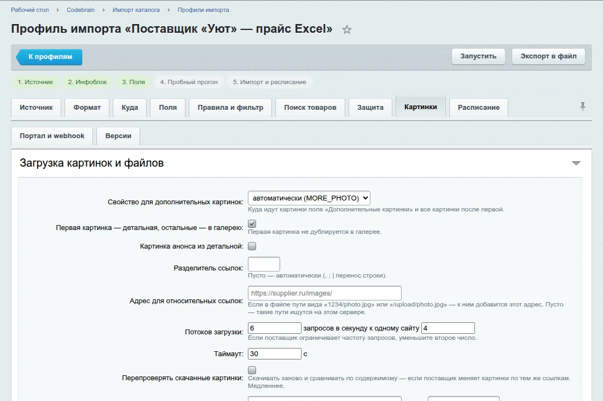Go to step «1. Источник»
The image size is (603, 401).
[x=36, y=82]
